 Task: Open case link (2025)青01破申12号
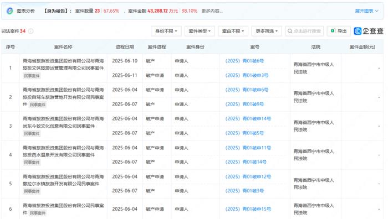click(x=248, y=177)
